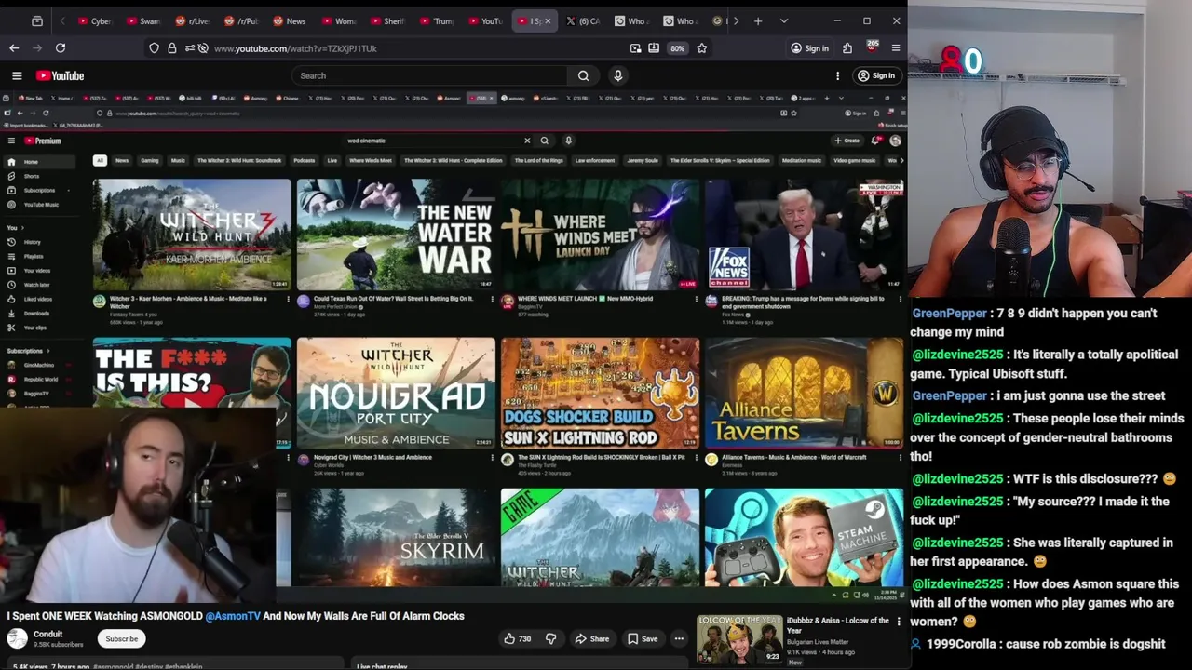Expand Subscriptions section in streamed sidebar
Image resolution: width=1192 pixels, height=670 pixels.
coord(28,351)
